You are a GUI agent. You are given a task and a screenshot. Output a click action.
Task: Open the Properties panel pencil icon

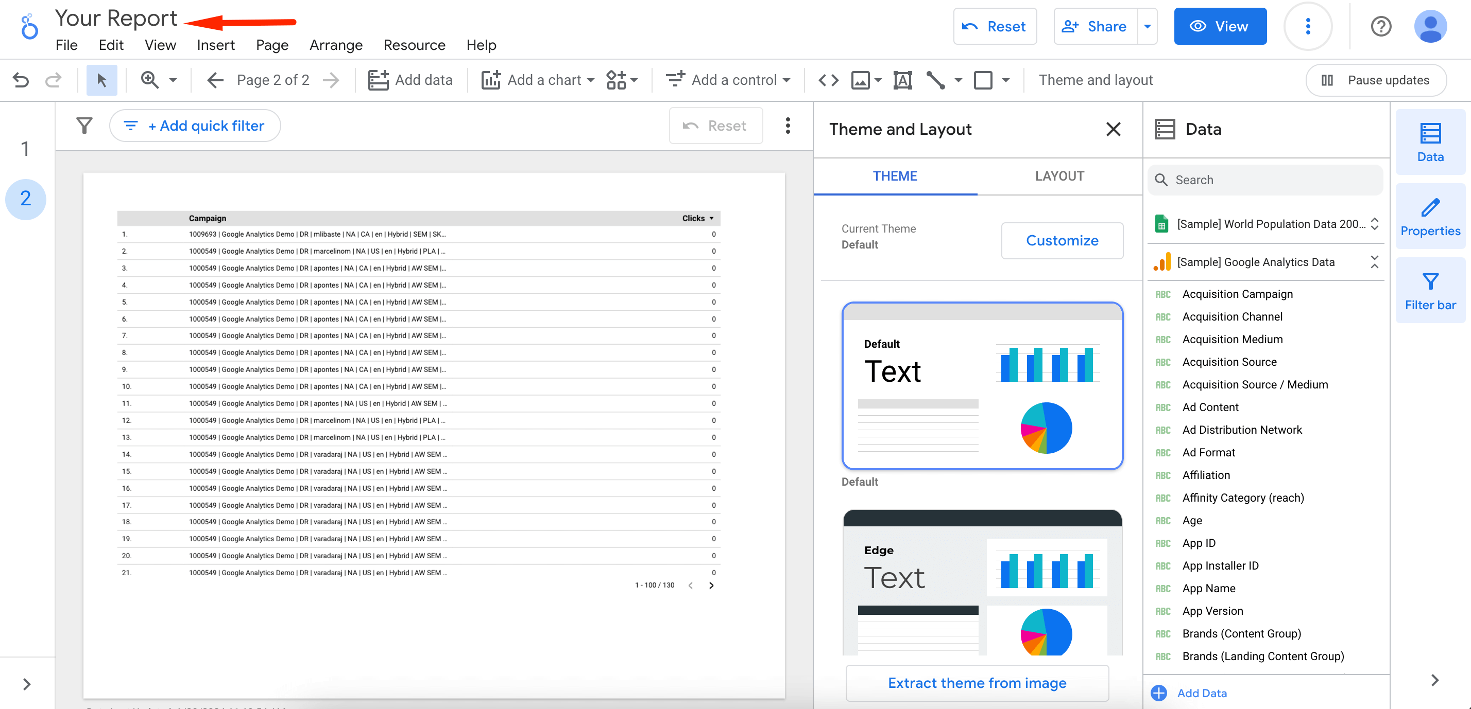coord(1430,208)
